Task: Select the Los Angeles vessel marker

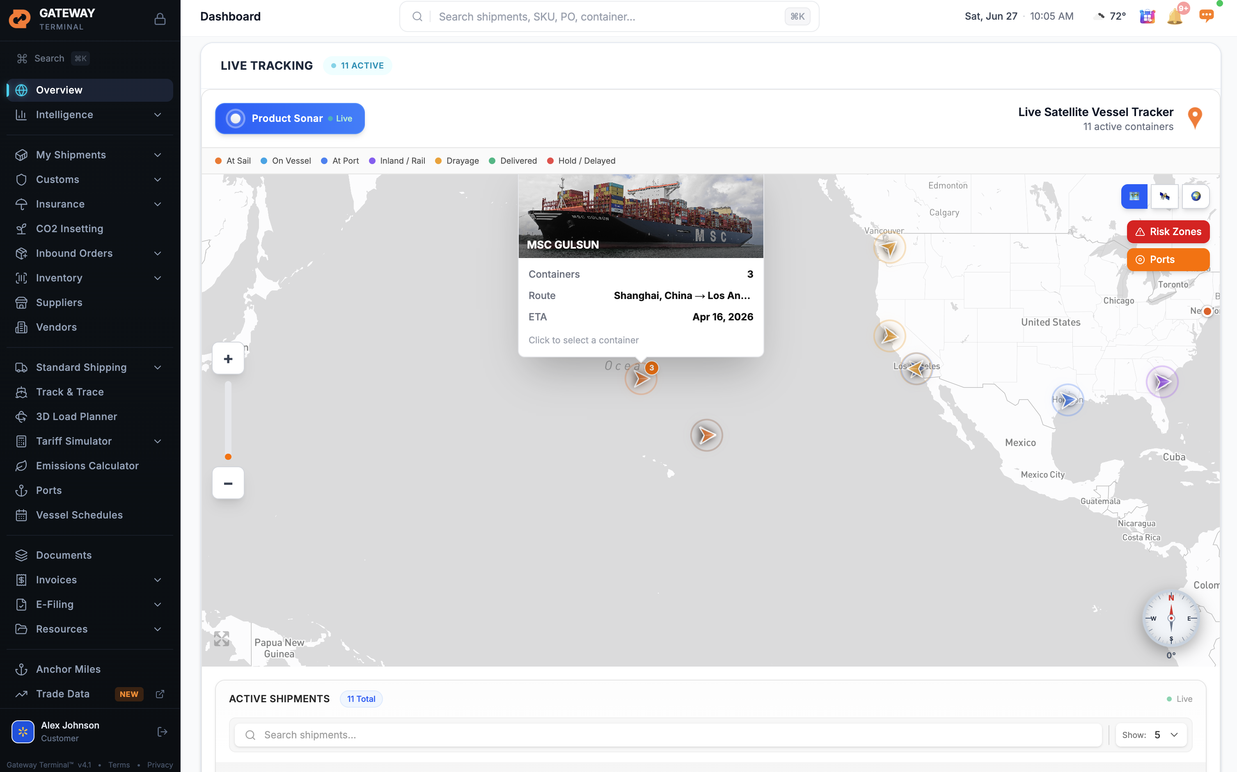Action: (x=916, y=368)
